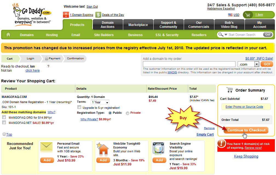276x175 pixels.
Task: Open the SSL & Security menu
Action: click(167, 35)
